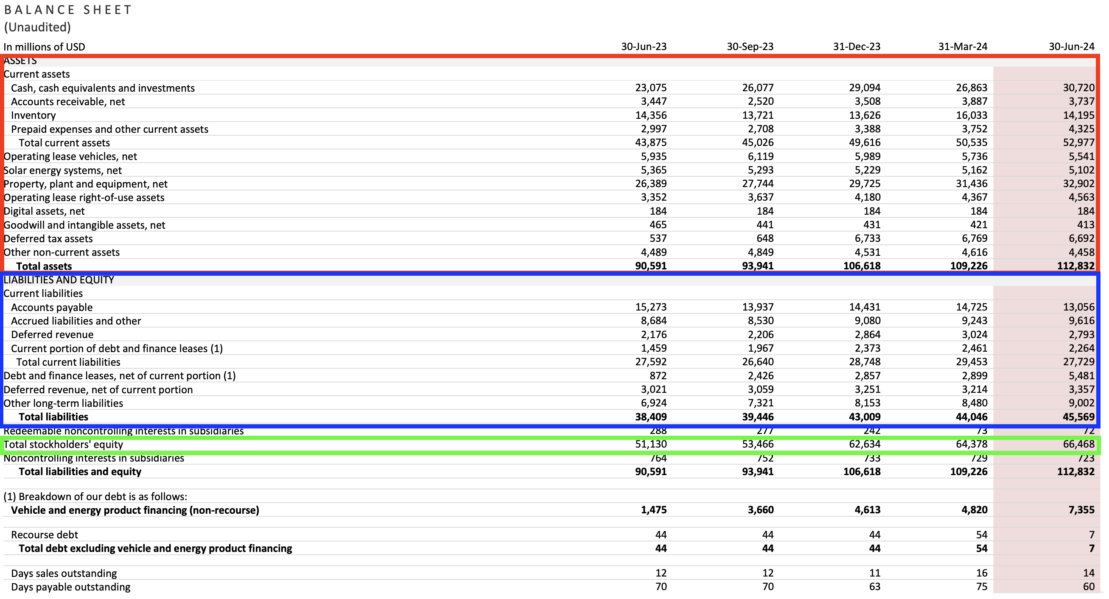Select 'Vehicle and energy product financing (non-recourse)' label

click(x=135, y=510)
